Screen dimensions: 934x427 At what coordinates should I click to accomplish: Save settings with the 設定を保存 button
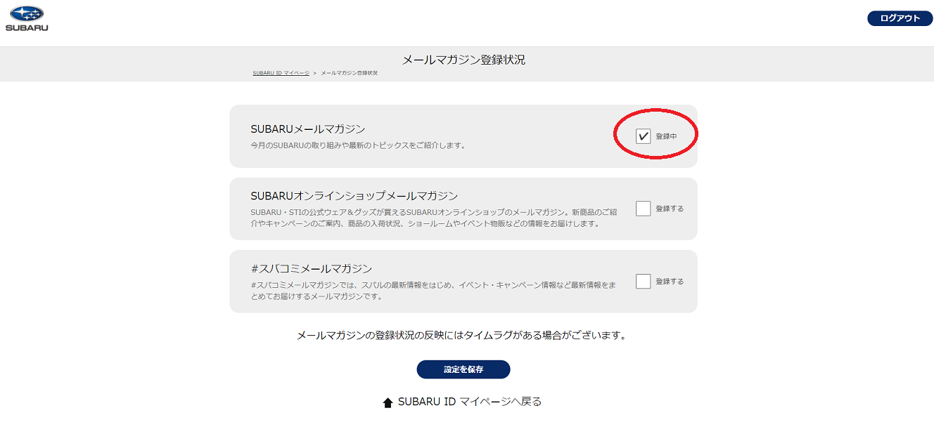click(463, 369)
